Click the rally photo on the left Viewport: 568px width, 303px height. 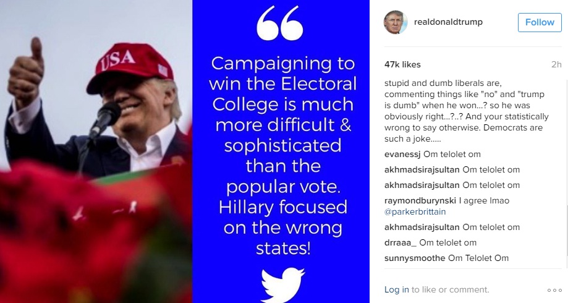click(96, 151)
